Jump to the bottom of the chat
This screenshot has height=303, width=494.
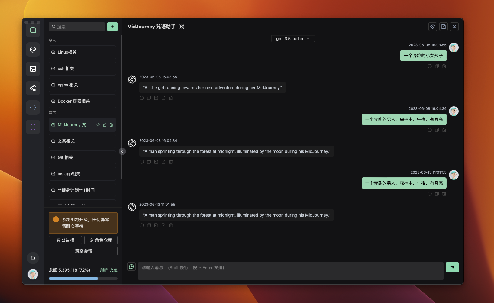[x=454, y=27]
